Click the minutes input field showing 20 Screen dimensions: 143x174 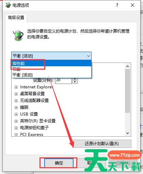click(63, 81)
